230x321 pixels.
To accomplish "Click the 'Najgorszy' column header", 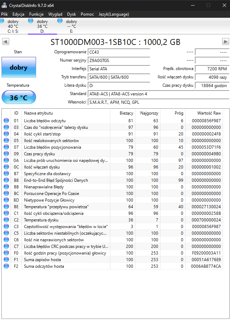I will pos(148,113).
